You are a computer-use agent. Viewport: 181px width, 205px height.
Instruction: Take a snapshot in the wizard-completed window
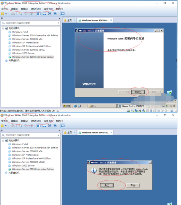click(x=21, y=14)
